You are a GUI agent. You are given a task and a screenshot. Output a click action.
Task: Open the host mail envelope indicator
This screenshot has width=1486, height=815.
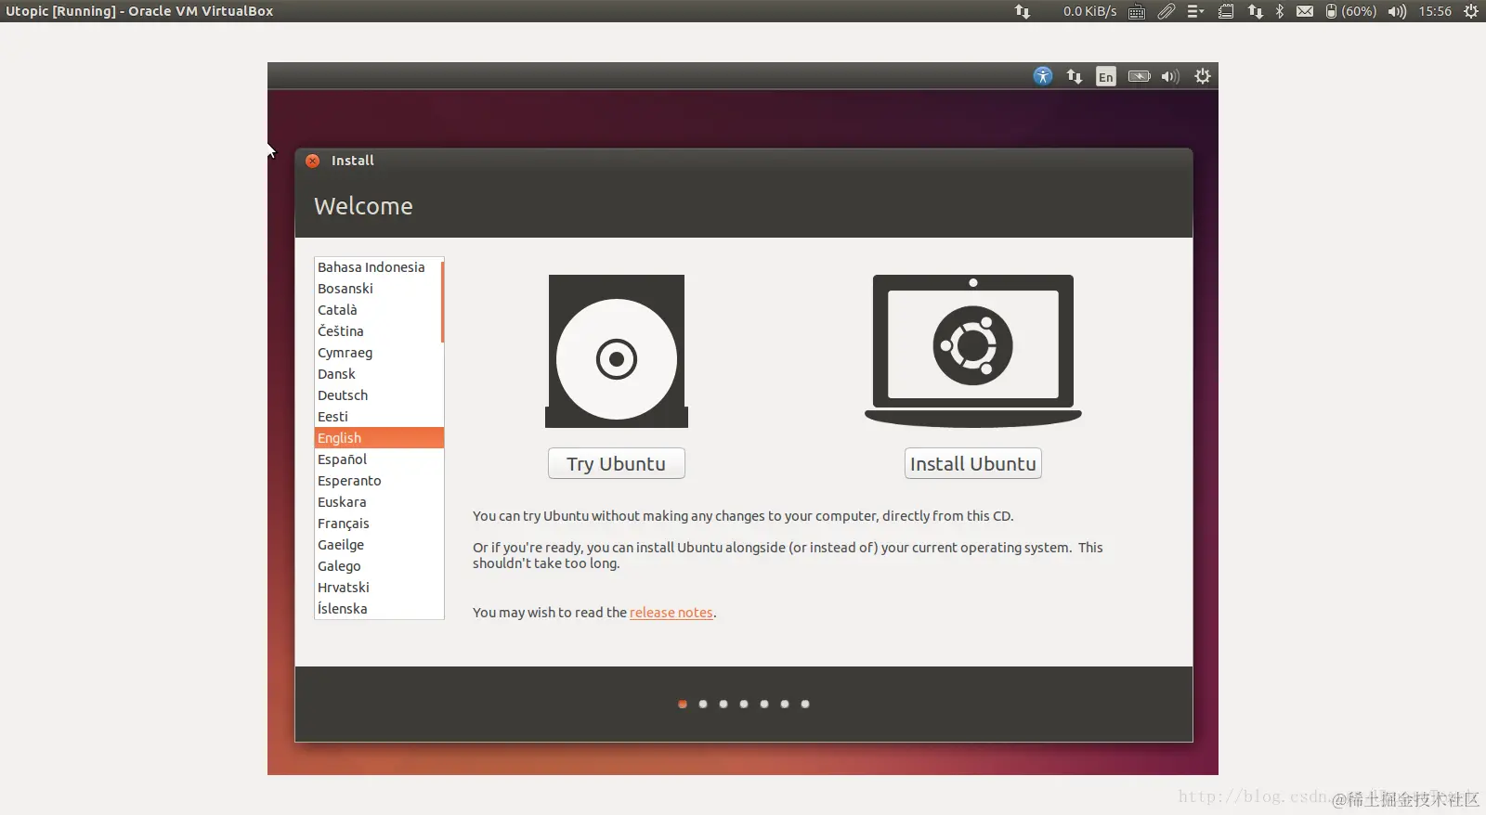1305,11
